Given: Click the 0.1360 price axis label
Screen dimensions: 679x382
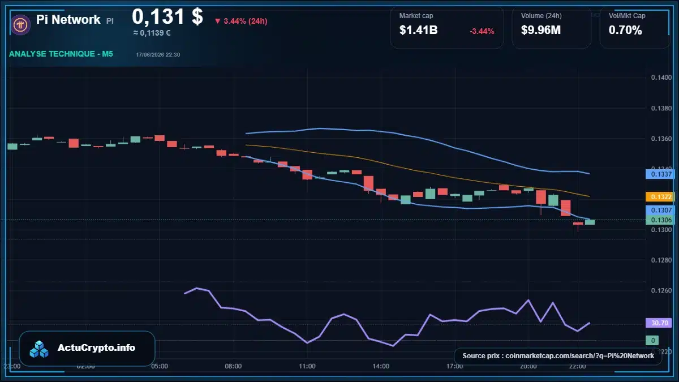Looking at the screenshot, I should click(x=661, y=139).
